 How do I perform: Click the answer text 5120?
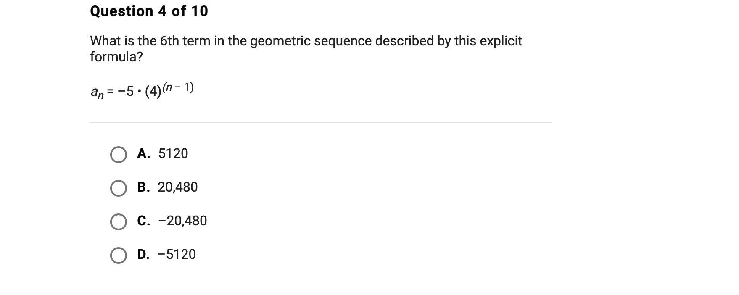173,154
